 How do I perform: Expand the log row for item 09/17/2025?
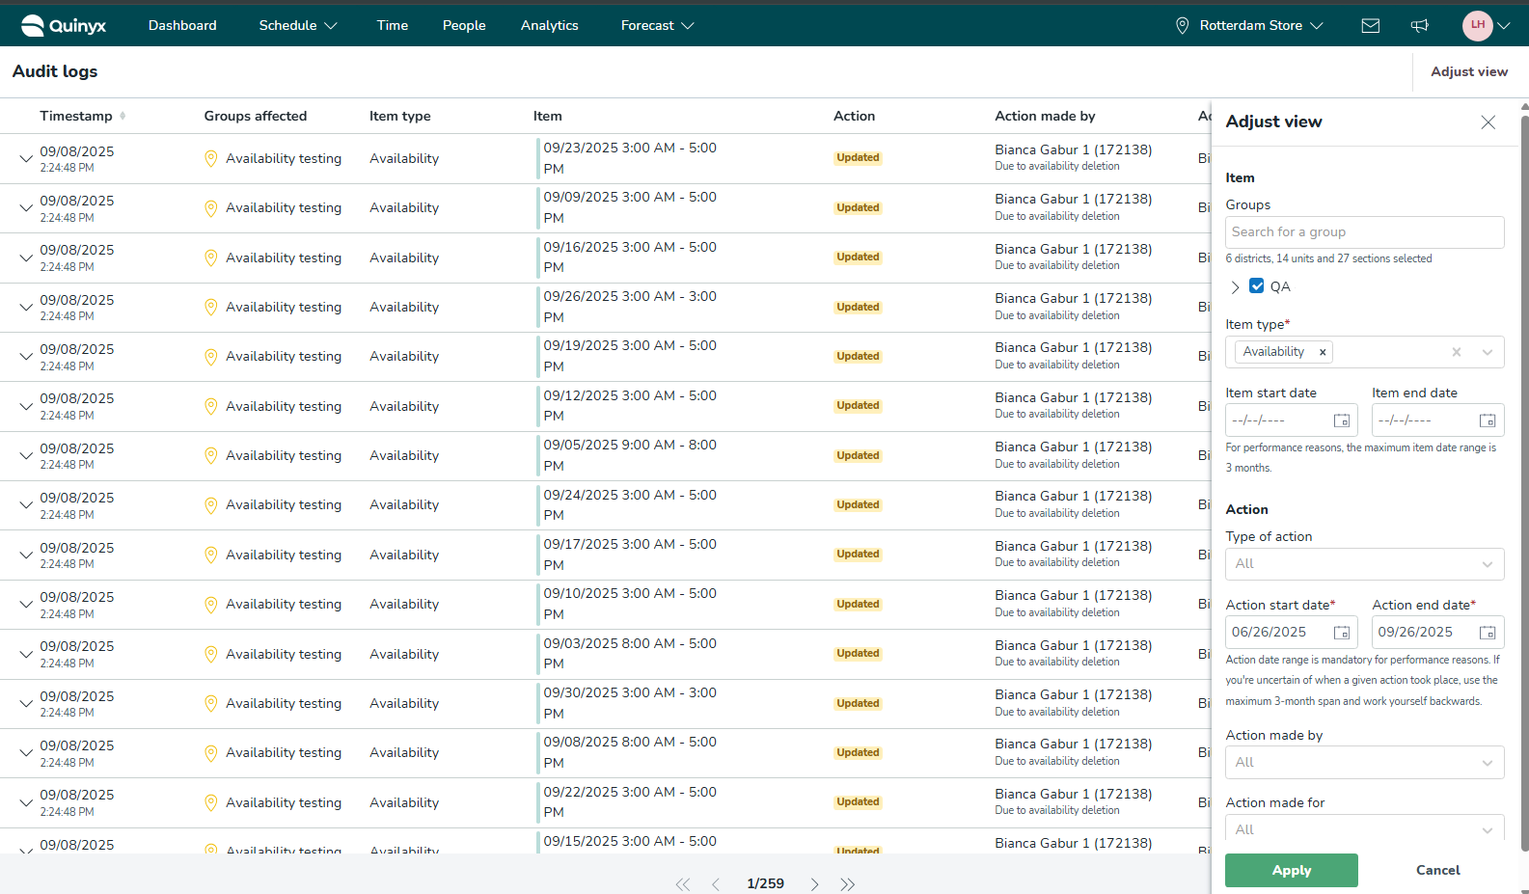pos(26,555)
